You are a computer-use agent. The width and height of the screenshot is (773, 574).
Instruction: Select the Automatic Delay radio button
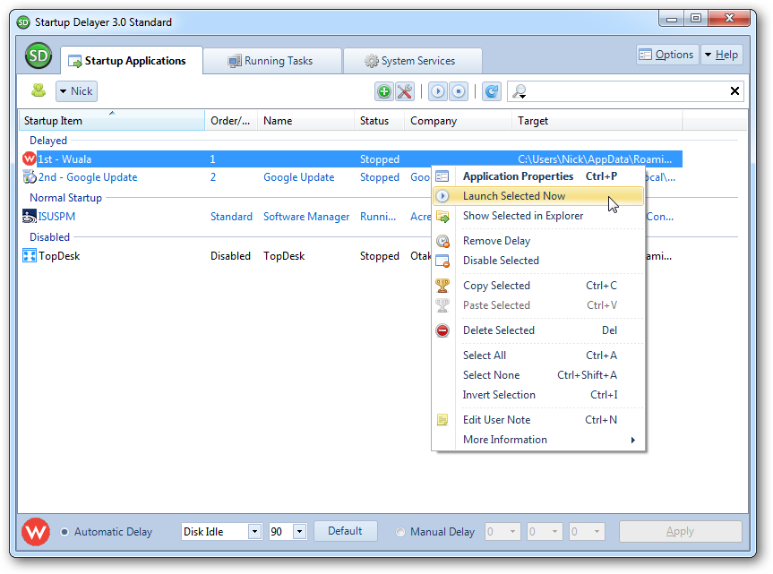[x=64, y=532]
